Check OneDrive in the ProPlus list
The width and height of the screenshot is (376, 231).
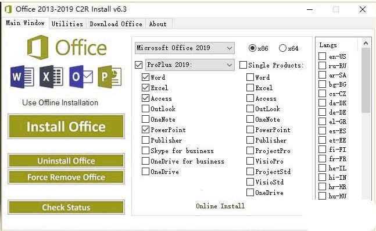coord(145,172)
